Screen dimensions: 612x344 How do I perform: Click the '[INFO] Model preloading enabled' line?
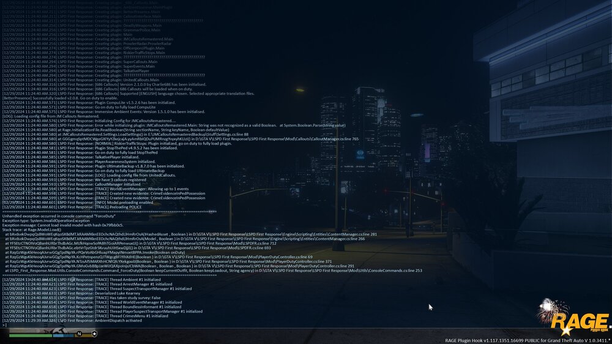coord(78,202)
